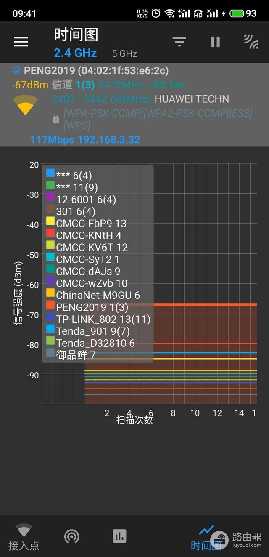Open the channel graph bar-chart tab
This screenshot has height=557, width=269.
(x=119, y=536)
